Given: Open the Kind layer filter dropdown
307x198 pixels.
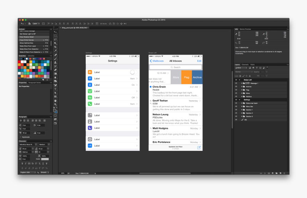Looking at the screenshot, I should [241, 68].
